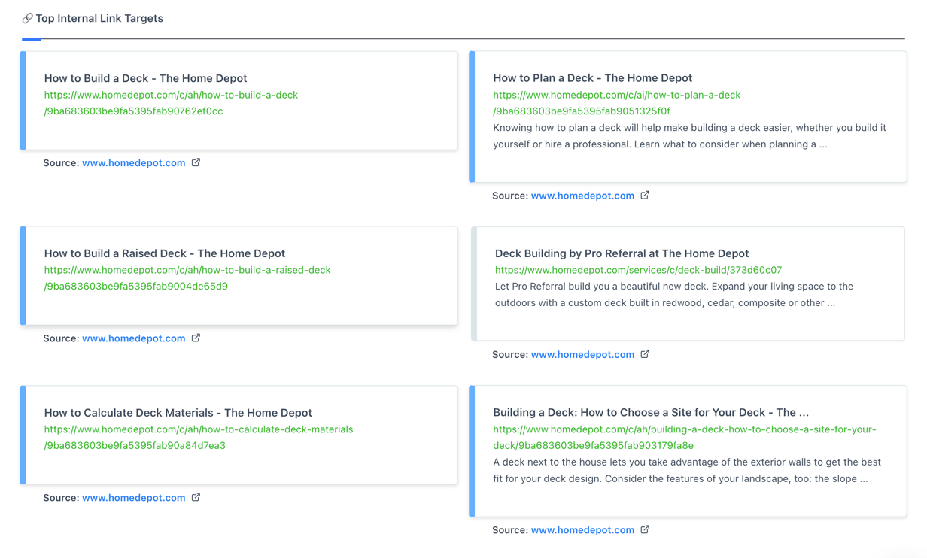Open source www.homedepot.com under How to Build a Deck
This screenshot has width=927, height=558.
pos(133,163)
